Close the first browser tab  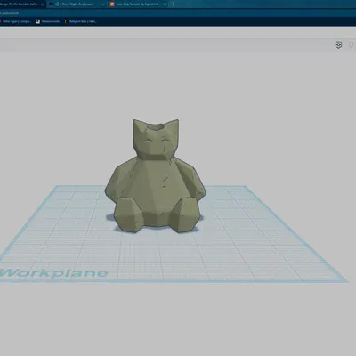pos(42,4)
